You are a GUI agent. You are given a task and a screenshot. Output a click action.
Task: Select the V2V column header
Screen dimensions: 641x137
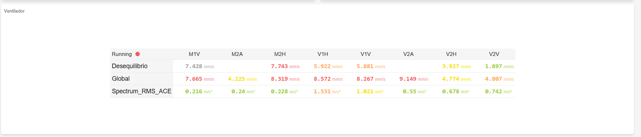(x=494, y=54)
